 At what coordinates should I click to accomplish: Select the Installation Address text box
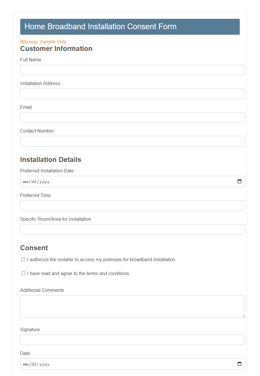coord(132,93)
